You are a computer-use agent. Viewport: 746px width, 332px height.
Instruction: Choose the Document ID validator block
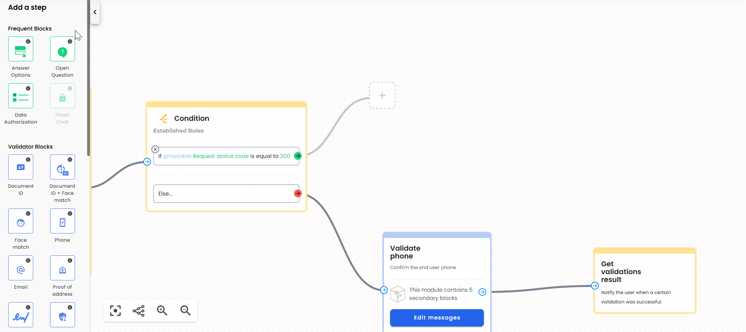(x=21, y=167)
